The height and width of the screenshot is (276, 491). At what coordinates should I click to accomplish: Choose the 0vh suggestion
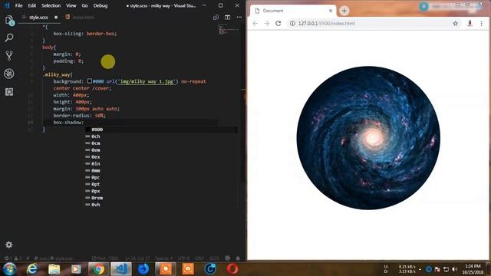[x=161, y=205]
